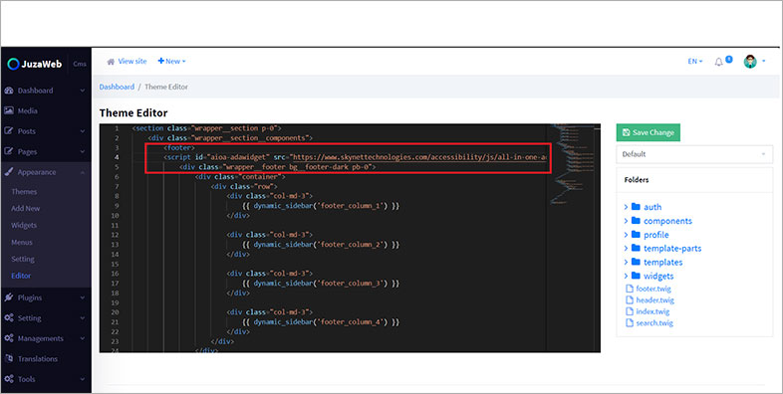Click the Tools gears icon
The image size is (783, 394).
pos(9,379)
